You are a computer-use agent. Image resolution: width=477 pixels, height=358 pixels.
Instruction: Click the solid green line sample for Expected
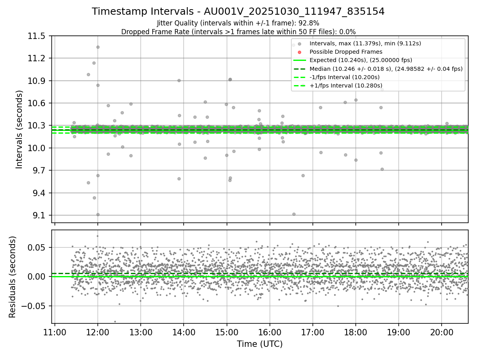(x=300, y=60)
